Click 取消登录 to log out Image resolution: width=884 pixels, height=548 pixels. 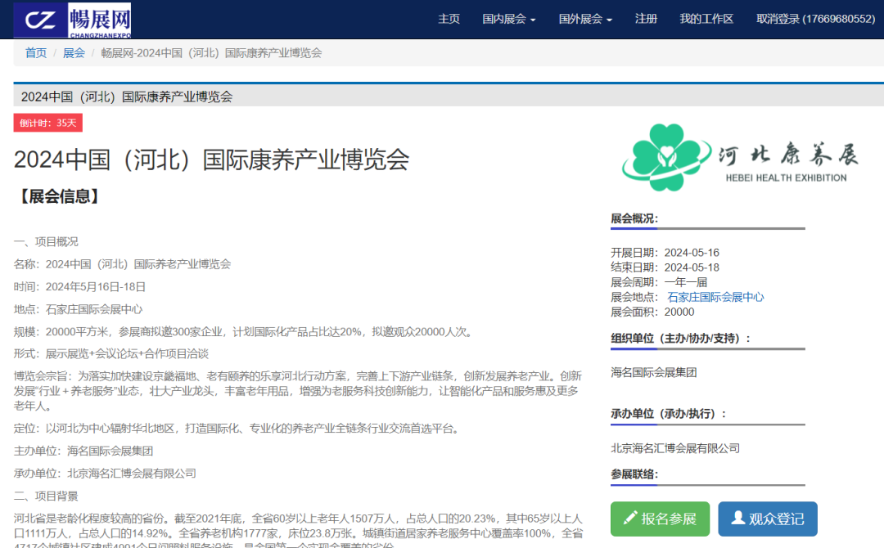815,19
